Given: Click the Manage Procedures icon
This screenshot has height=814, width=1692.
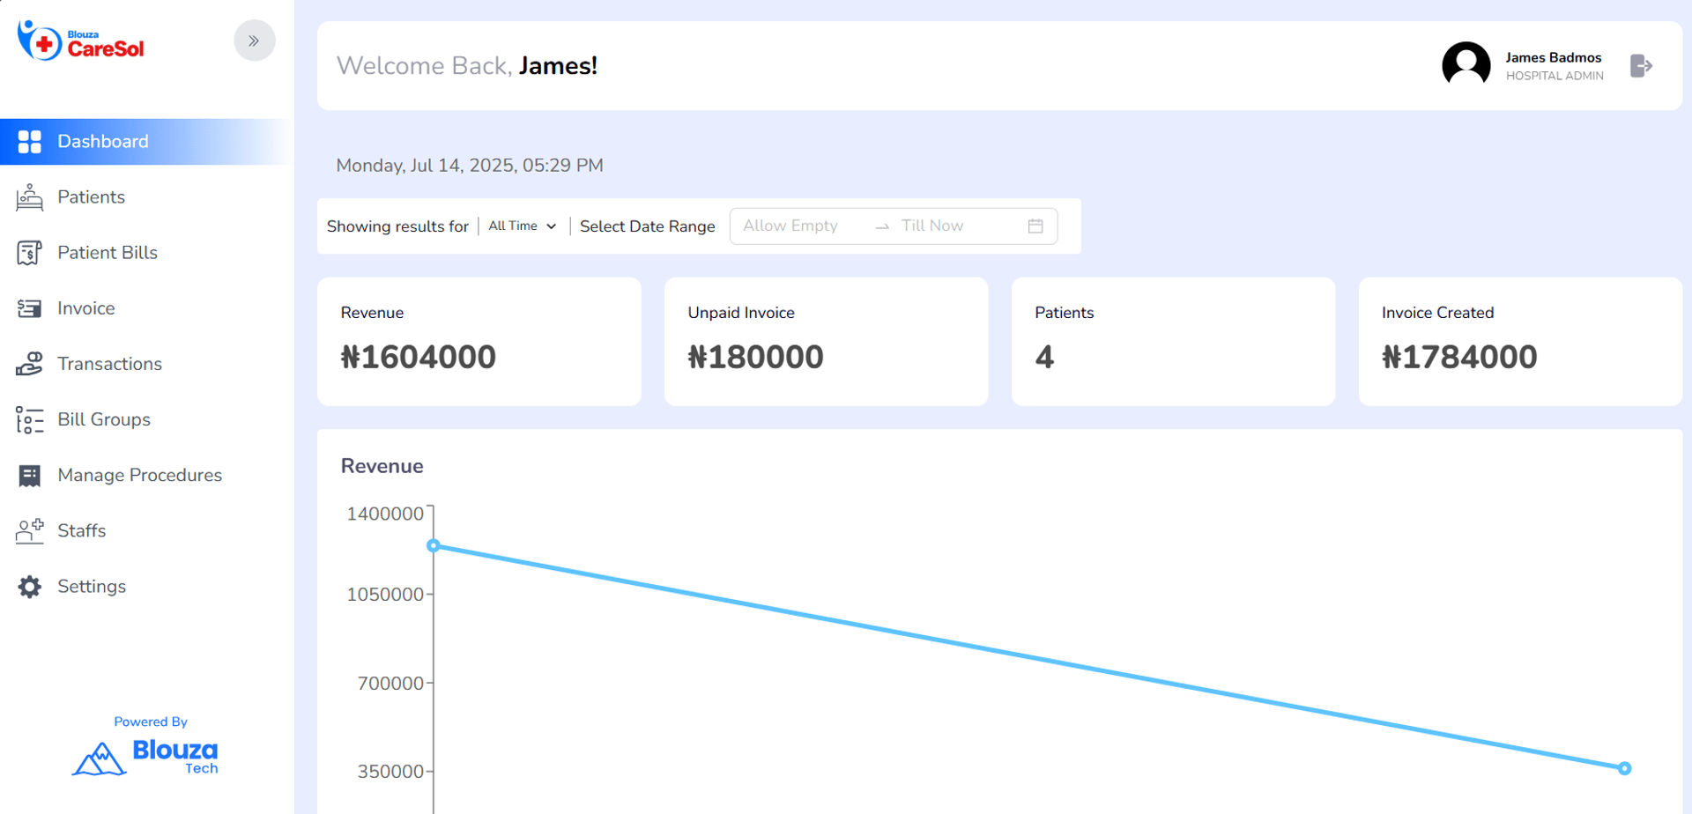Looking at the screenshot, I should (30, 476).
